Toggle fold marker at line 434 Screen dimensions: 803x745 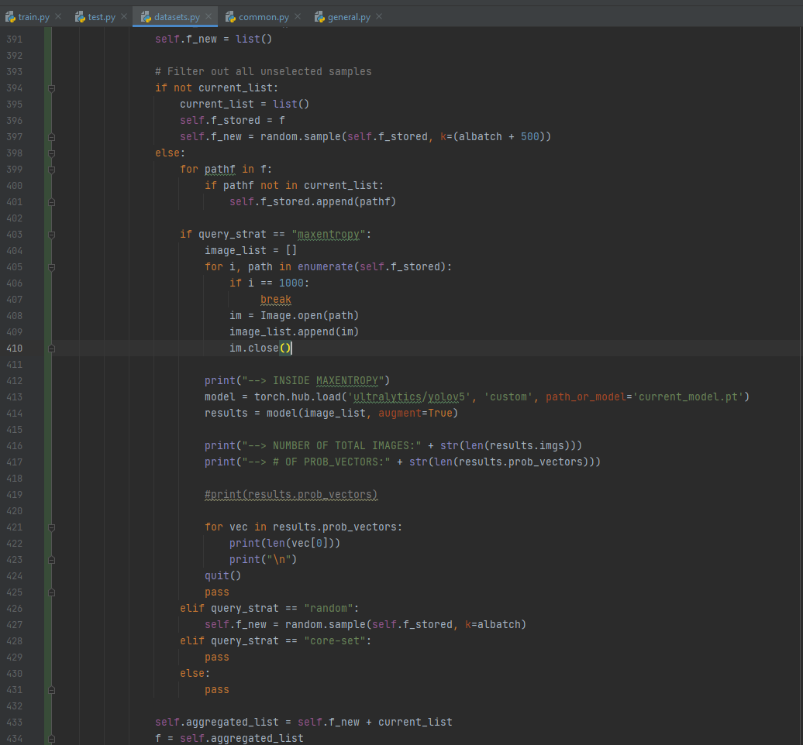click(x=52, y=738)
